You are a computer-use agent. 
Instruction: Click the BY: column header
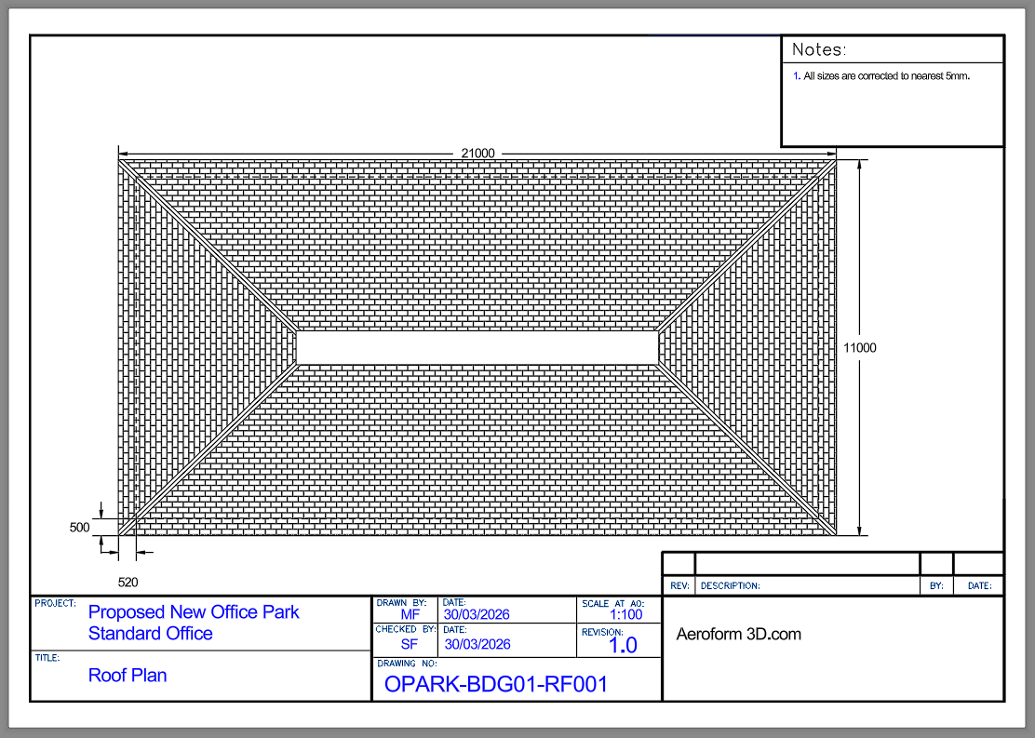[x=936, y=585]
